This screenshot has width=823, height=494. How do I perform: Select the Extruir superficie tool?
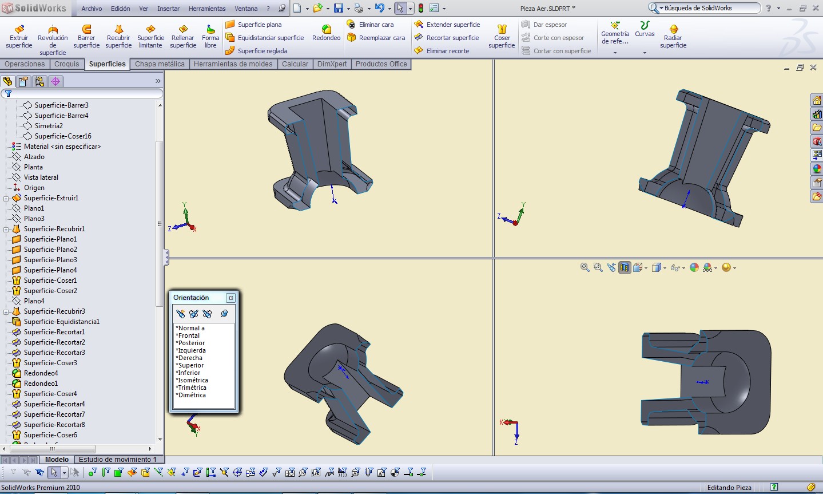tap(19, 37)
